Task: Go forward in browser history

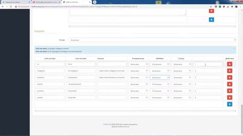Action: (7, 7)
